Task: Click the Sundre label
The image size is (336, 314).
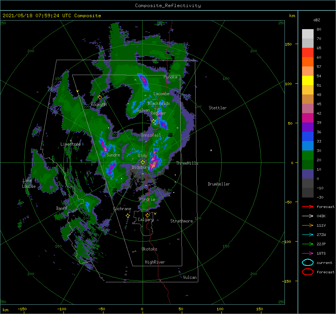Action: click(x=113, y=155)
